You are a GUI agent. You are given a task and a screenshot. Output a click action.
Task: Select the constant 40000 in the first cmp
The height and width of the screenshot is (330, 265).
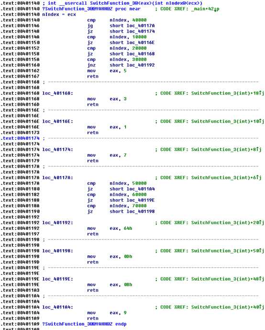pyautogui.click(x=139, y=20)
